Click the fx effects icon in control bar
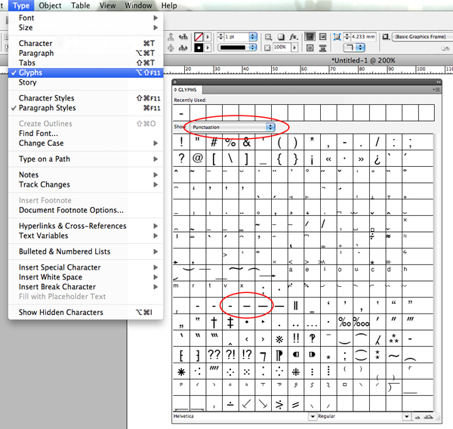The width and height of the screenshot is (453, 429). 294,37
